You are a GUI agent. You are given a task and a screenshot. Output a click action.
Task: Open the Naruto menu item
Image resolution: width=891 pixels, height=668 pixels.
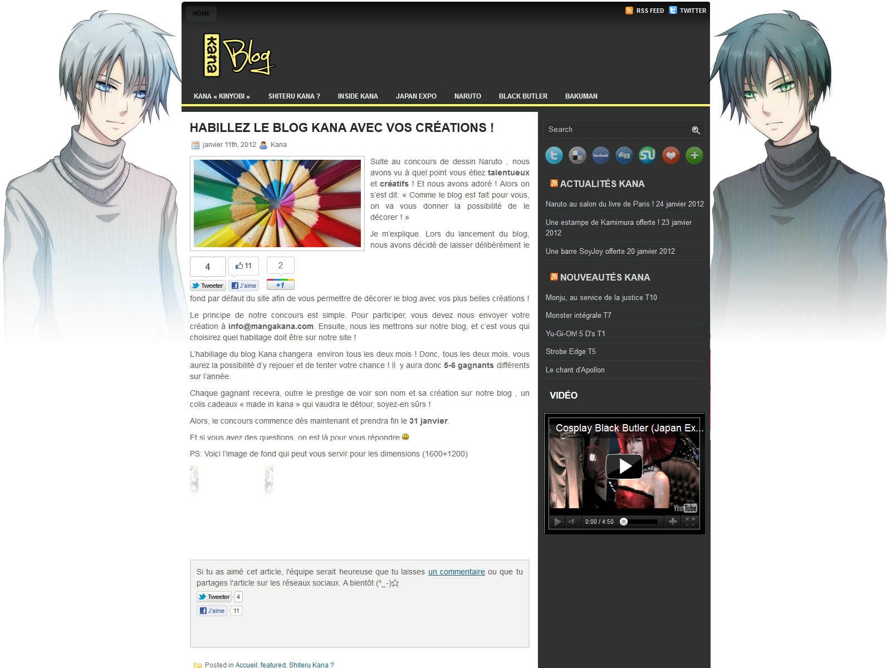tap(467, 96)
